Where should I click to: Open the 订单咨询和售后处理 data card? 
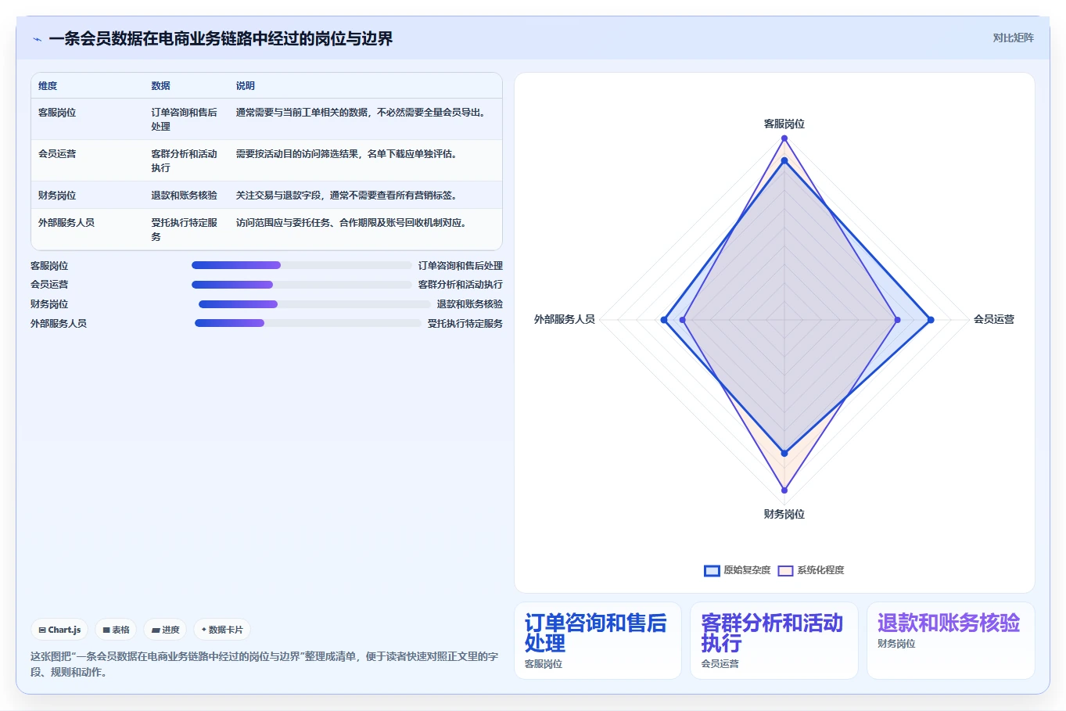click(598, 641)
